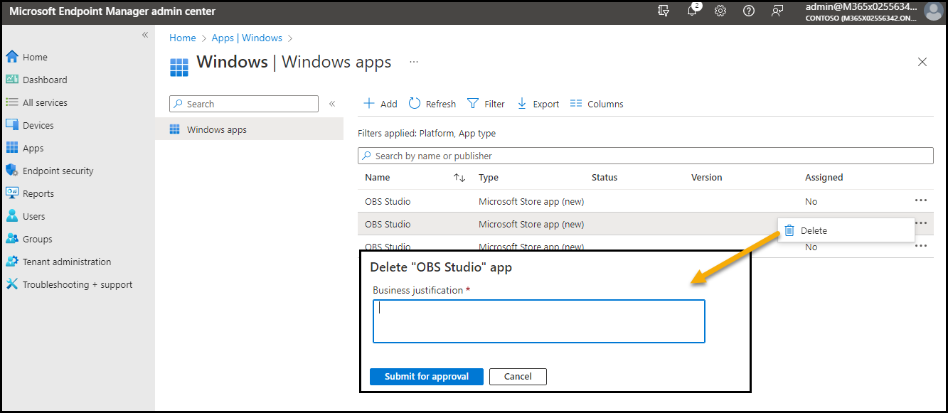Click Submit for approval button
The height and width of the screenshot is (413, 948).
point(427,376)
